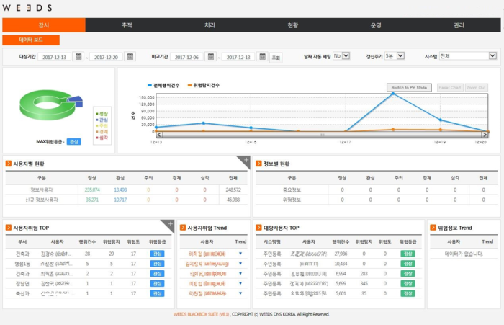Click plus icon on 사용자별 현황 panel
The width and height of the screenshot is (504, 325).
pyautogui.click(x=246, y=160)
